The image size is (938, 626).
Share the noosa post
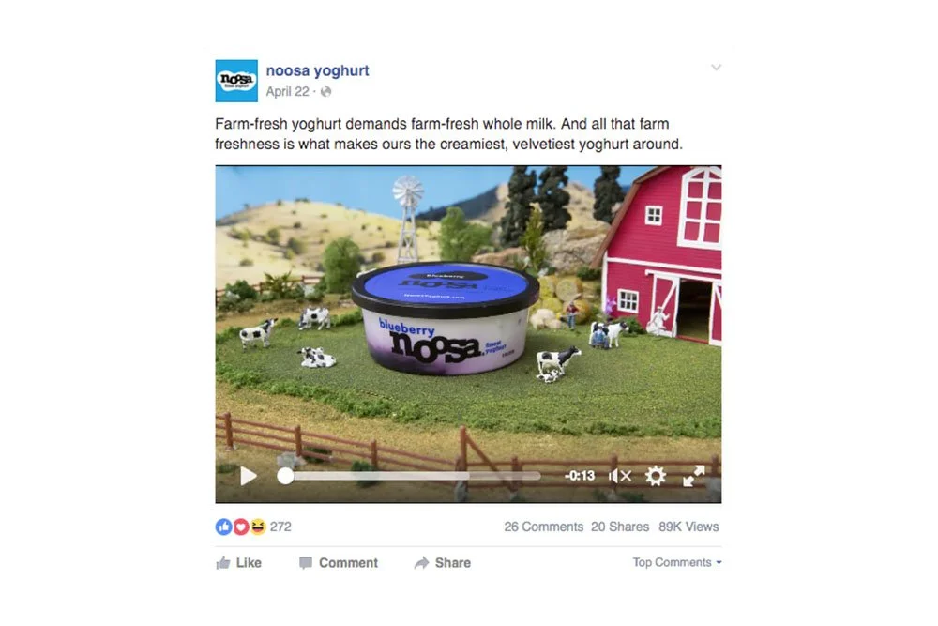(x=443, y=562)
